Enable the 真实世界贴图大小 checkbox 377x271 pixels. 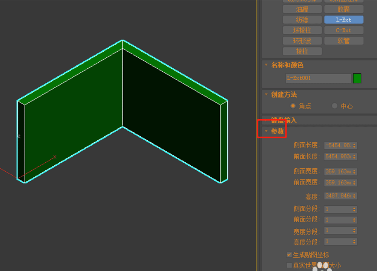[289, 265]
